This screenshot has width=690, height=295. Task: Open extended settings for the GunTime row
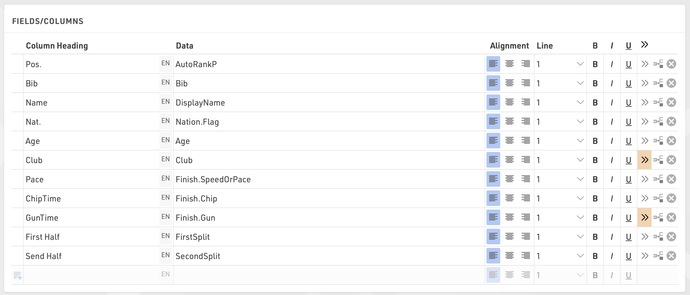644,217
